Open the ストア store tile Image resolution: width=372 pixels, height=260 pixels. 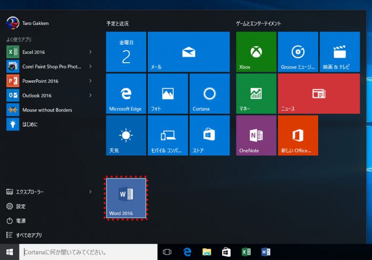click(209, 135)
